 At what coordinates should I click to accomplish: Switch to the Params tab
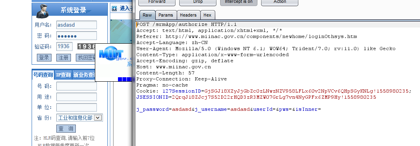(x=166, y=15)
